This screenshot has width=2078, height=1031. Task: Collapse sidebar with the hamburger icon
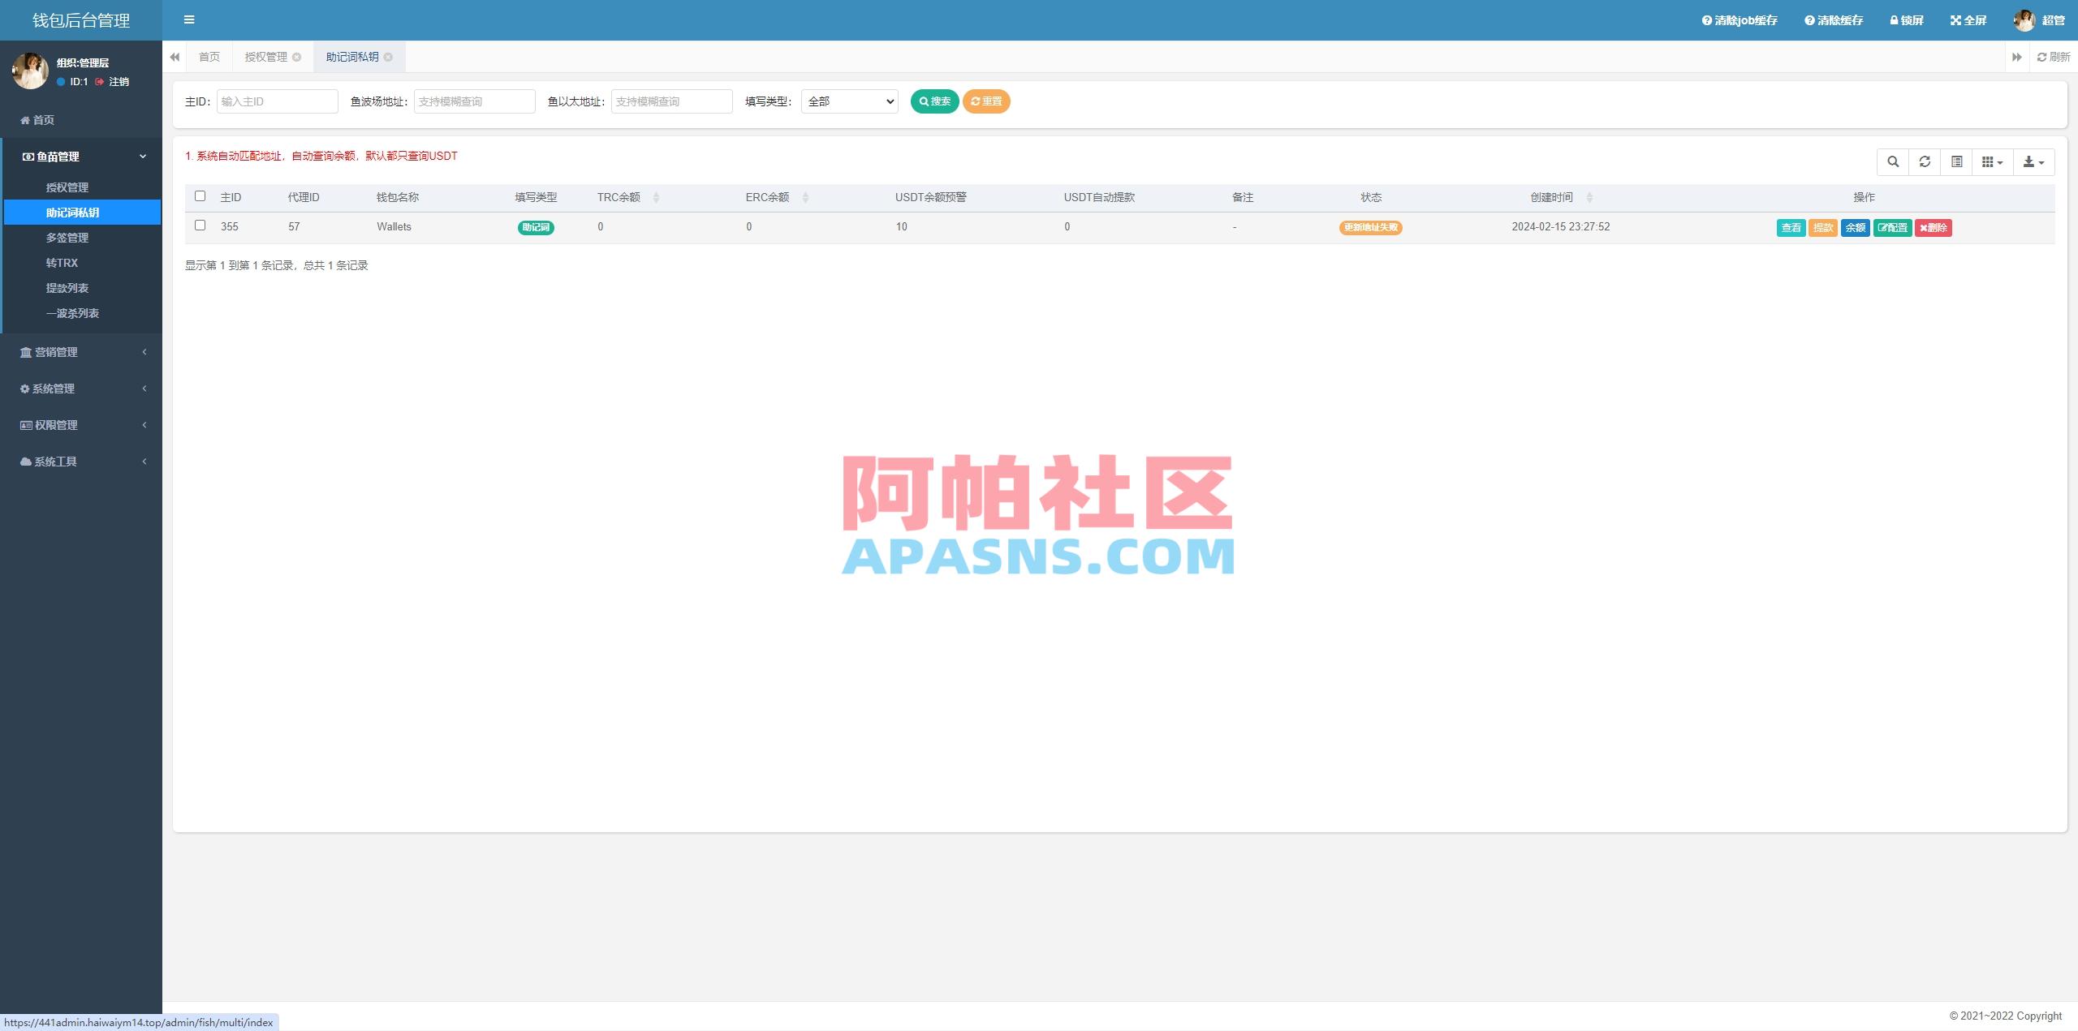tap(189, 19)
